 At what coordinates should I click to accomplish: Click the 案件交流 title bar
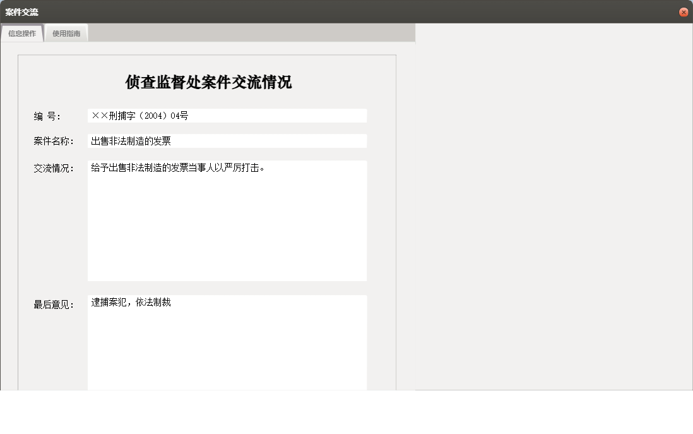[x=252, y=11]
